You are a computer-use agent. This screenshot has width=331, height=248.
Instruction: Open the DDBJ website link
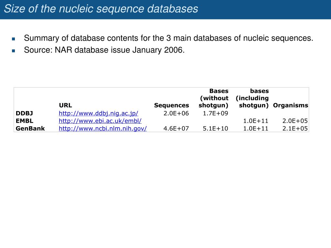point(98,113)
